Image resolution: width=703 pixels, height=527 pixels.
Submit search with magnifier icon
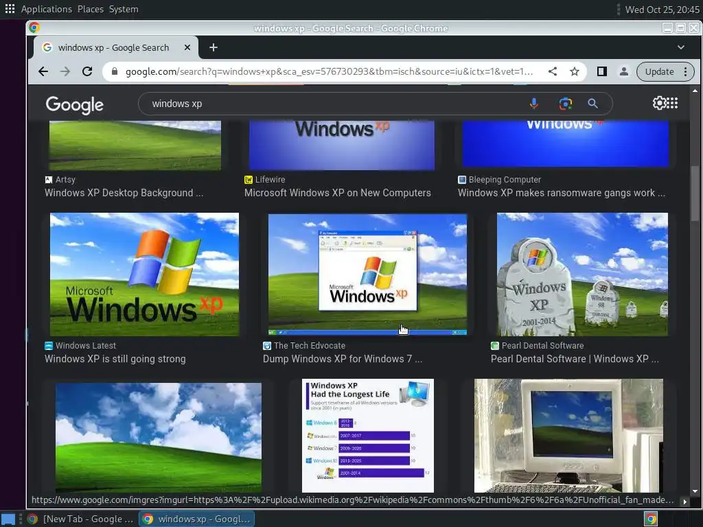[592, 104]
